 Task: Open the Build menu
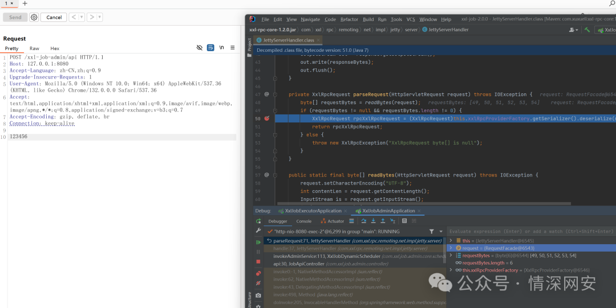(368, 19)
